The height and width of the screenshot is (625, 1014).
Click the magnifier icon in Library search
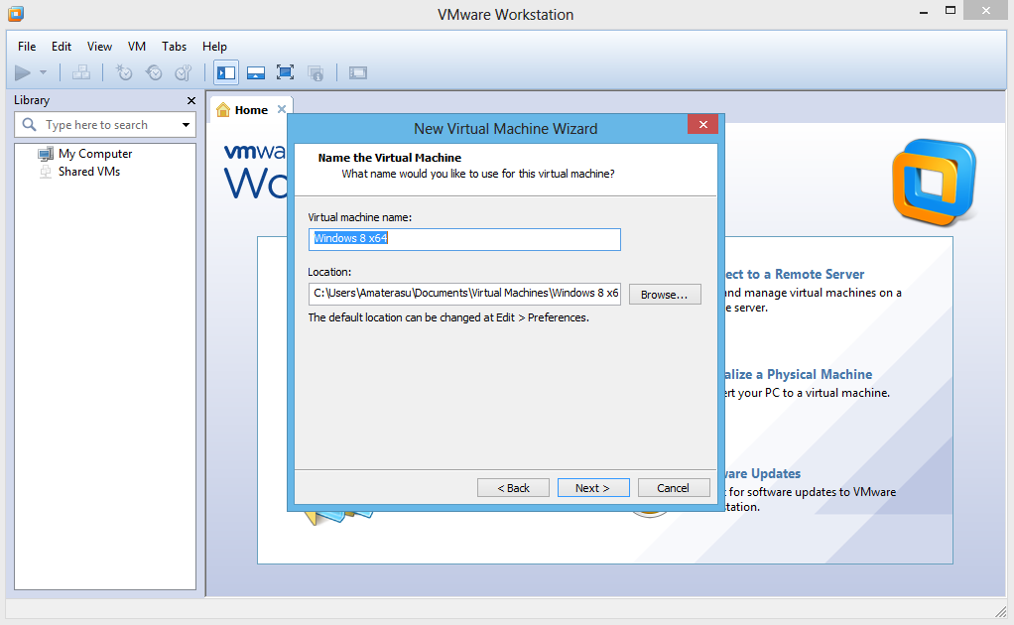[29, 124]
